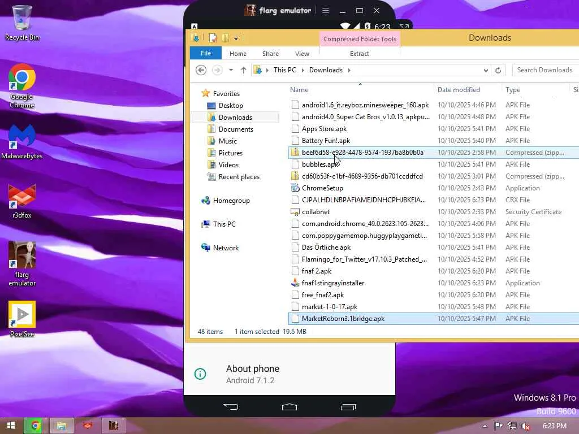Open the Customize Quick Access Toolbar dropdown
The width and height of the screenshot is (579, 434).
pos(236,38)
